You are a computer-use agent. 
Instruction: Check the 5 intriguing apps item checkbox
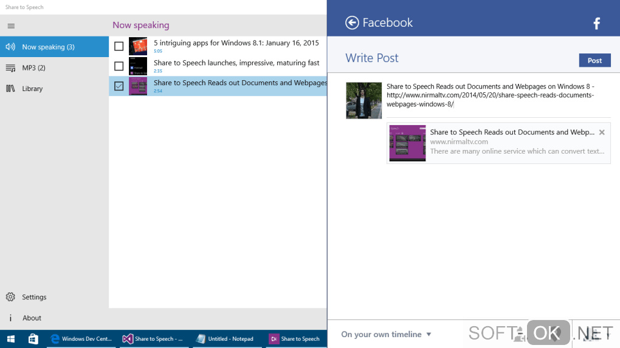(119, 46)
